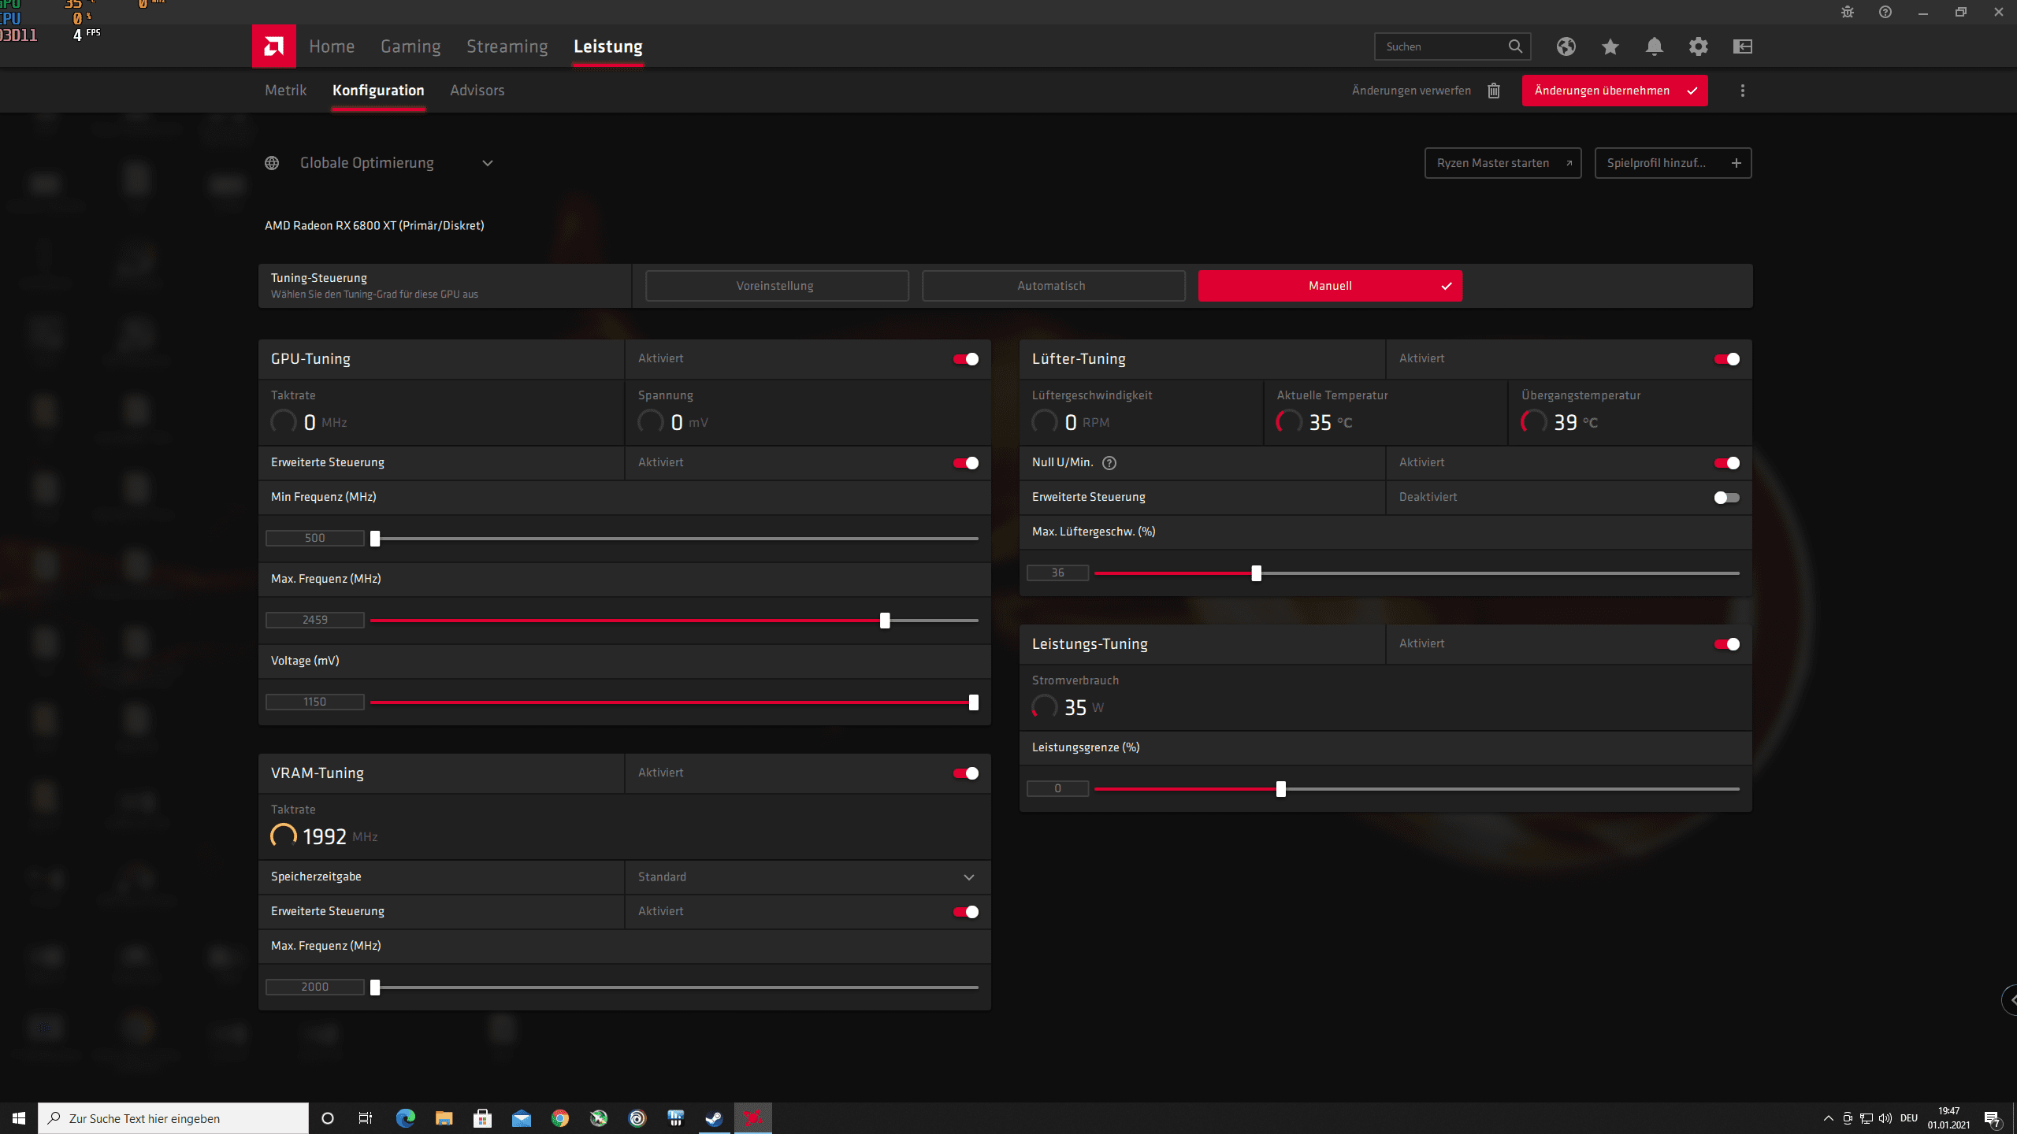Select Manuell tuning mode
The height and width of the screenshot is (1134, 2017).
[1330, 286]
